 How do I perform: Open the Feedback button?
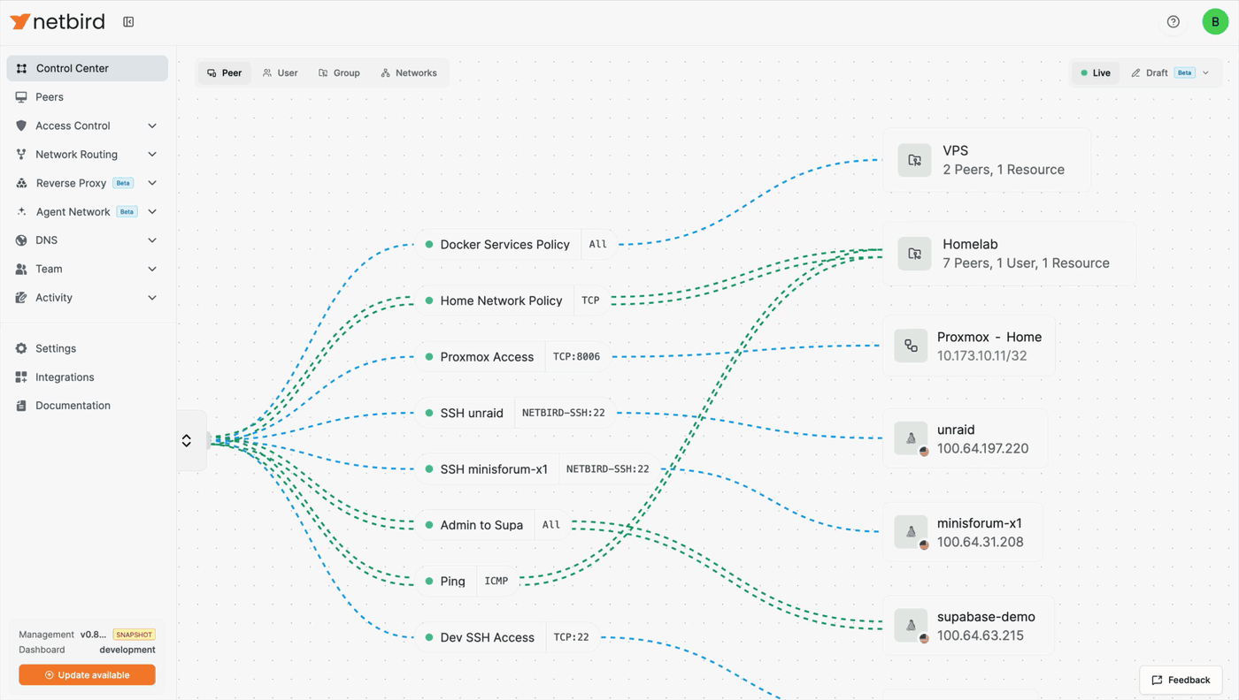(x=1181, y=680)
